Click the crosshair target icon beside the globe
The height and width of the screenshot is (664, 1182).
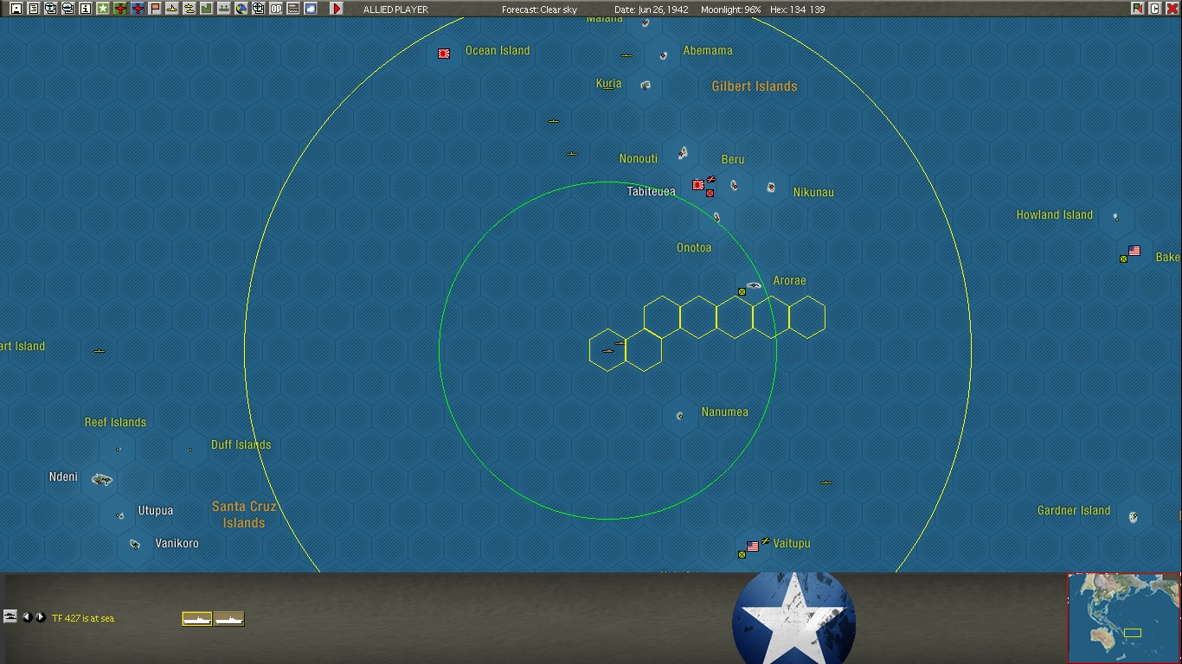259,9
